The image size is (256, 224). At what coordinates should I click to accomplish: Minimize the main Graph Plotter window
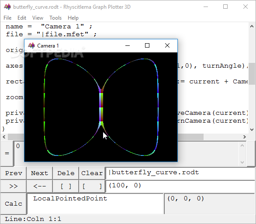(206, 7)
